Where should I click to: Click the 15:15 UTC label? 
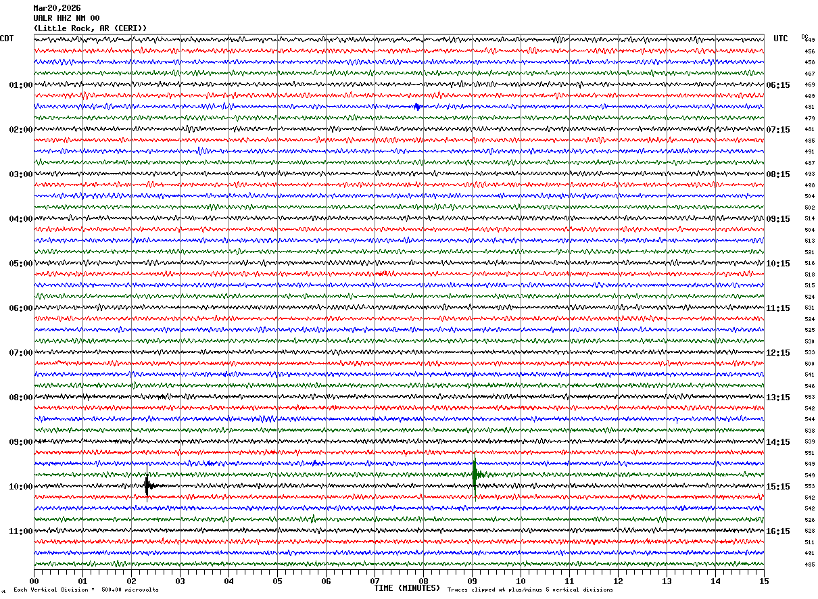[777, 487]
